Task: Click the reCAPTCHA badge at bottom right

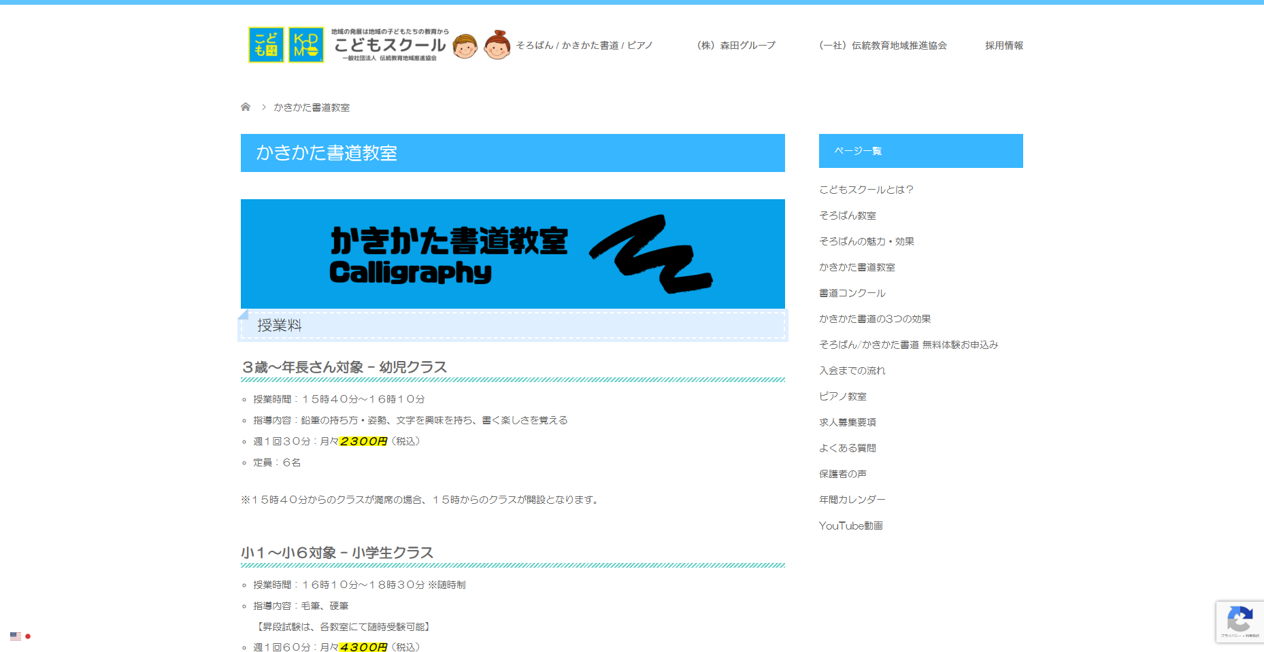Action: [1240, 621]
